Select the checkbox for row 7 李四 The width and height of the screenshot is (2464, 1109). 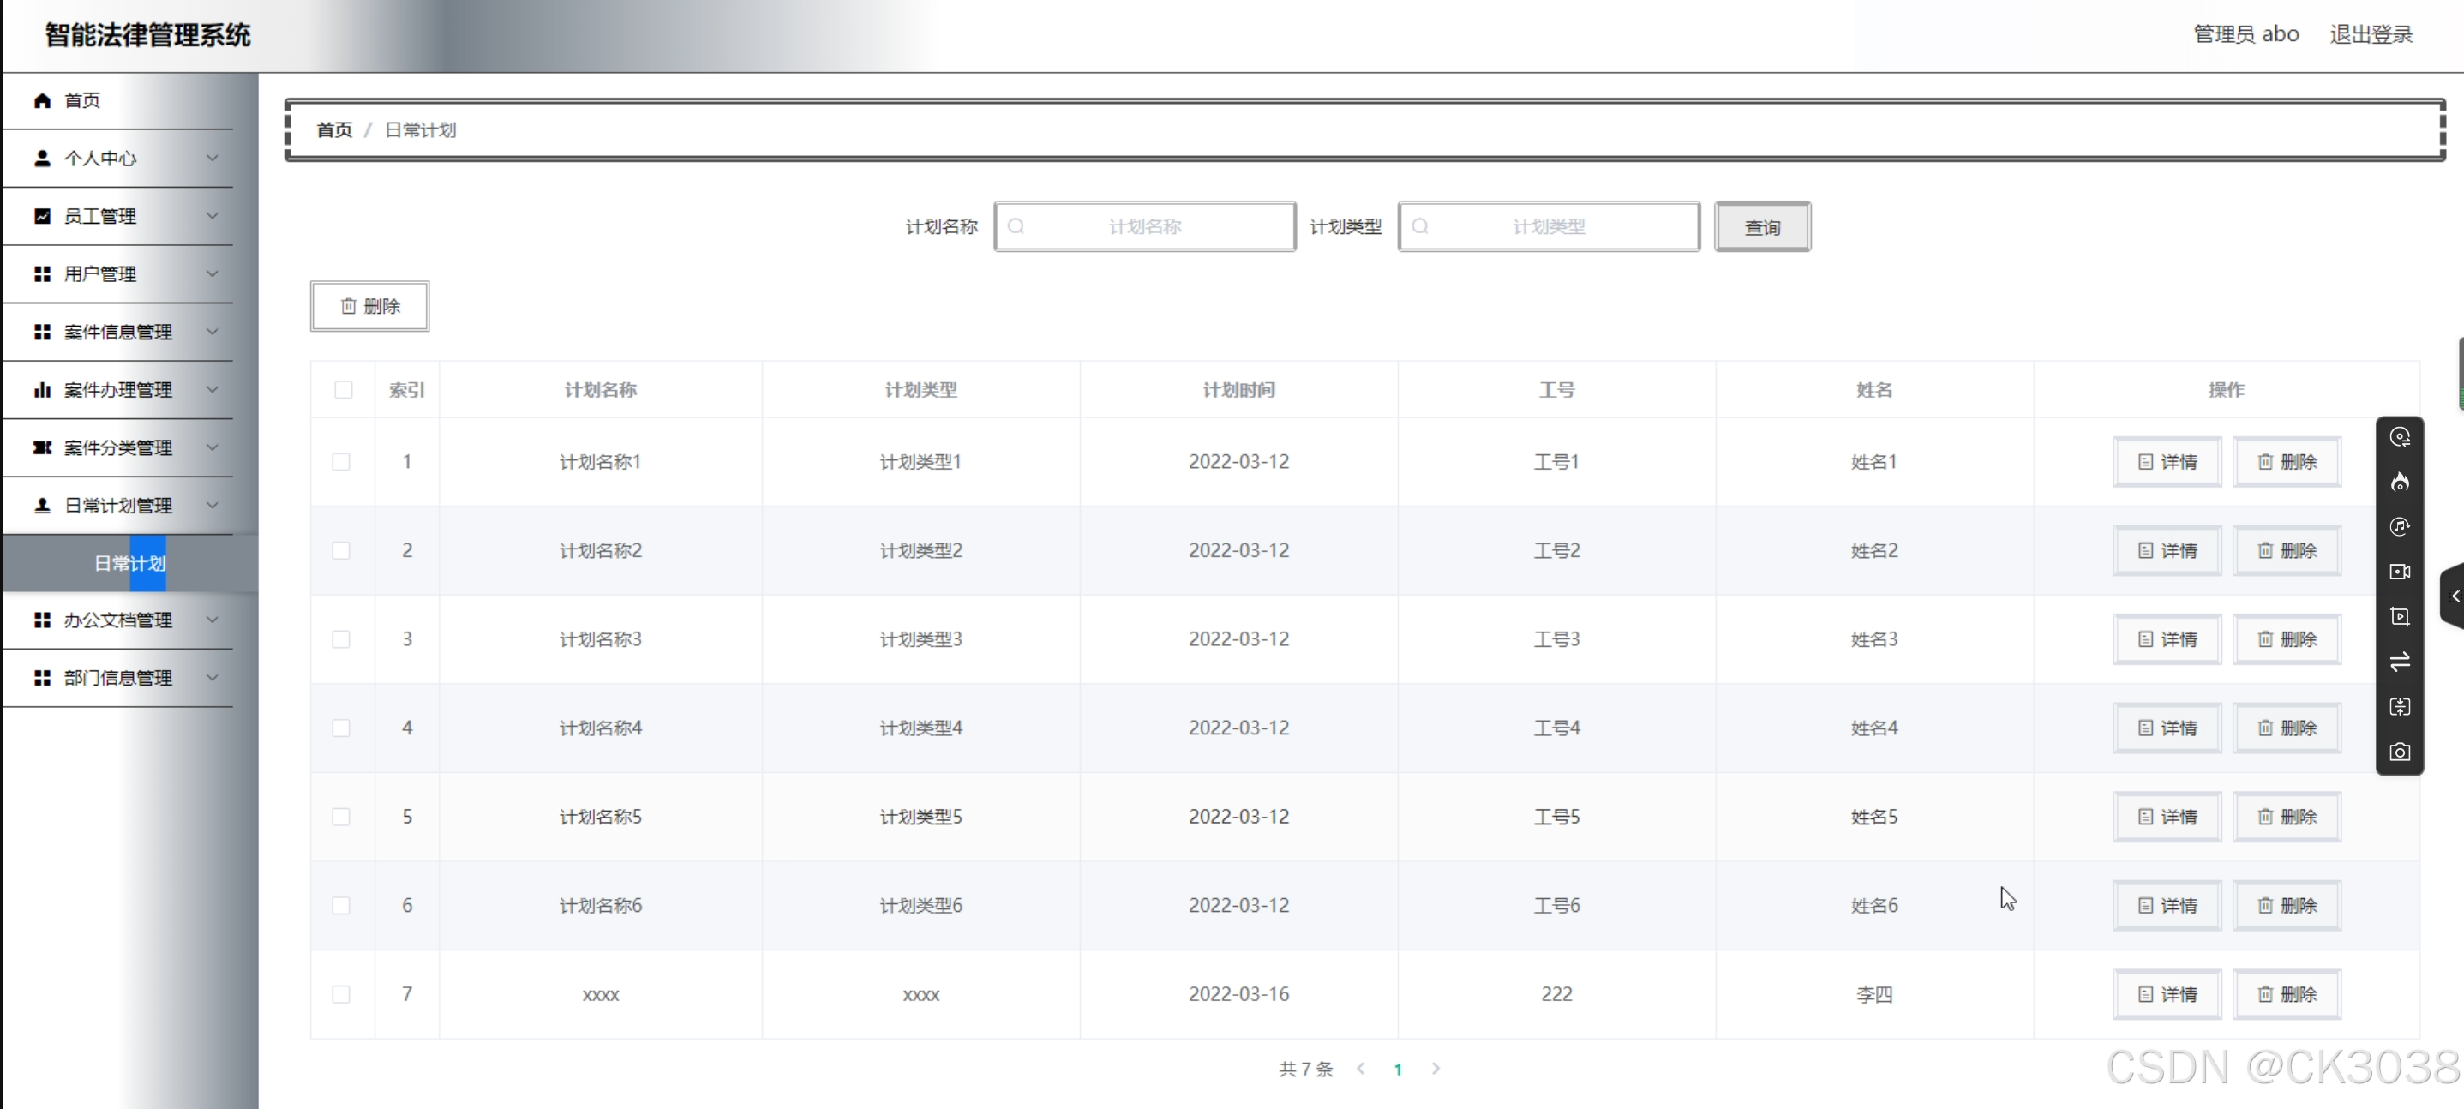click(340, 994)
